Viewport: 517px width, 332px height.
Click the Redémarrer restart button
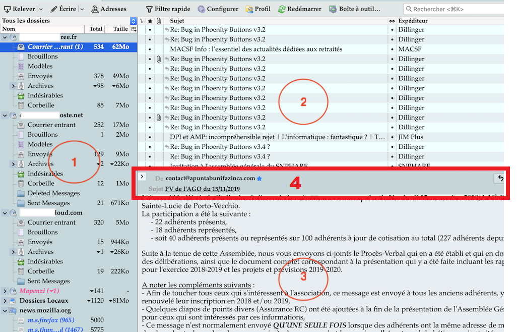click(300, 9)
